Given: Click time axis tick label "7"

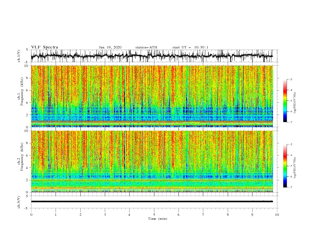Looking at the screenshot, I should (x=203, y=215).
